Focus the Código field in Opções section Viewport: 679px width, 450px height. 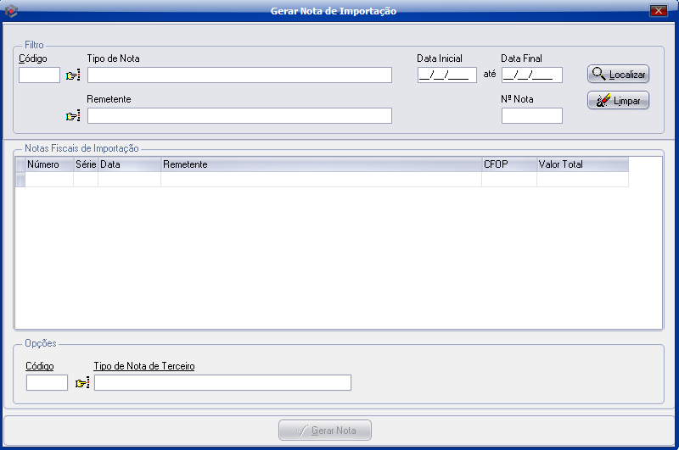[x=47, y=382]
